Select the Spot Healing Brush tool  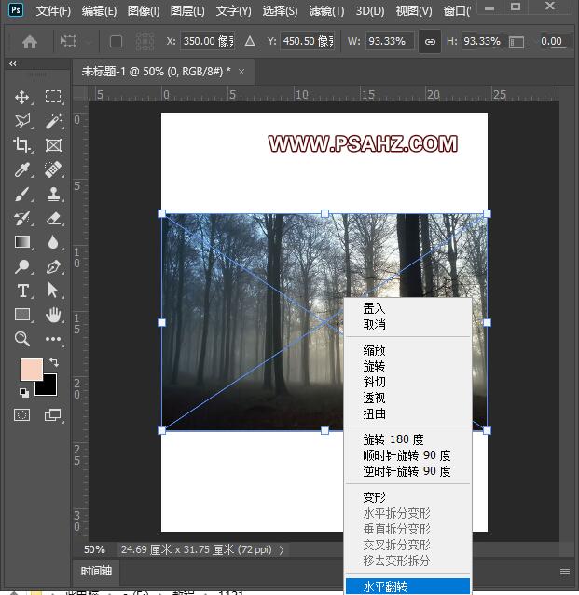(53, 169)
